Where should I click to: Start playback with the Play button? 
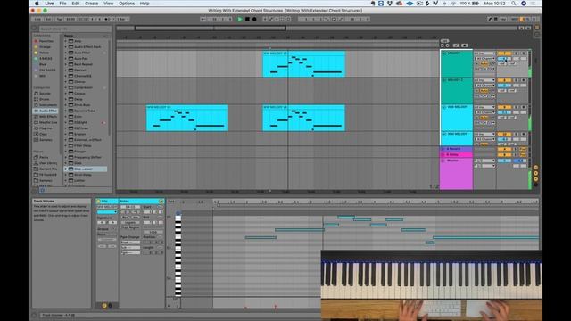point(240,19)
